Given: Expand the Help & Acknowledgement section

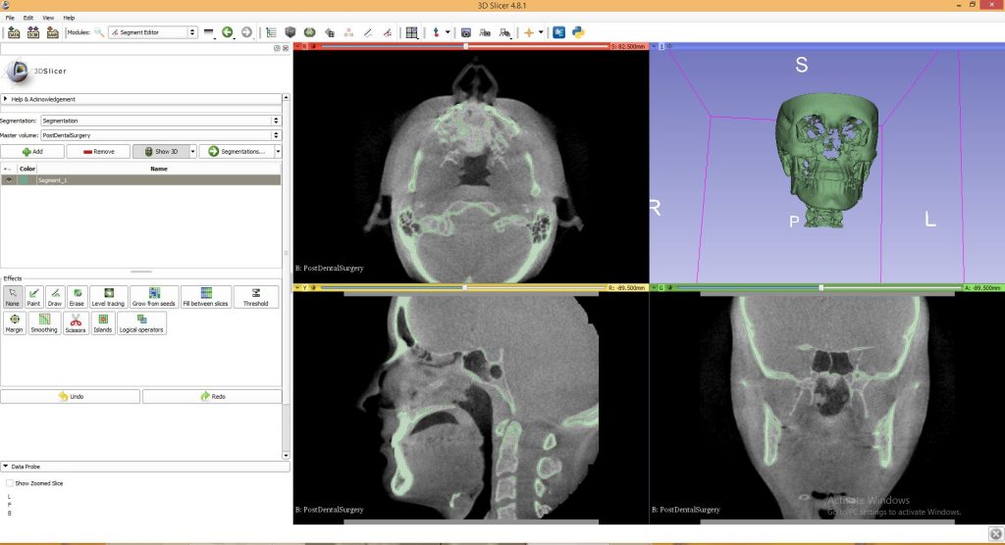Looking at the screenshot, I should coord(140,99).
